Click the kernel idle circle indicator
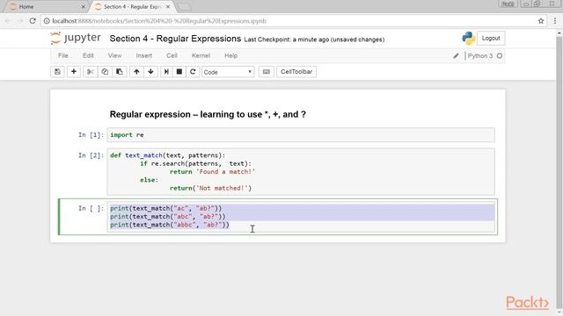Viewport: 563px width, 316px height. [500, 56]
